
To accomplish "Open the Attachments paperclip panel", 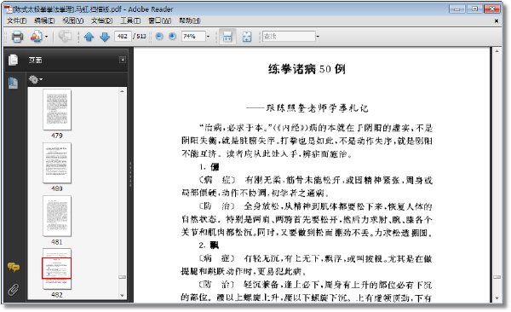I will click(14, 289).
